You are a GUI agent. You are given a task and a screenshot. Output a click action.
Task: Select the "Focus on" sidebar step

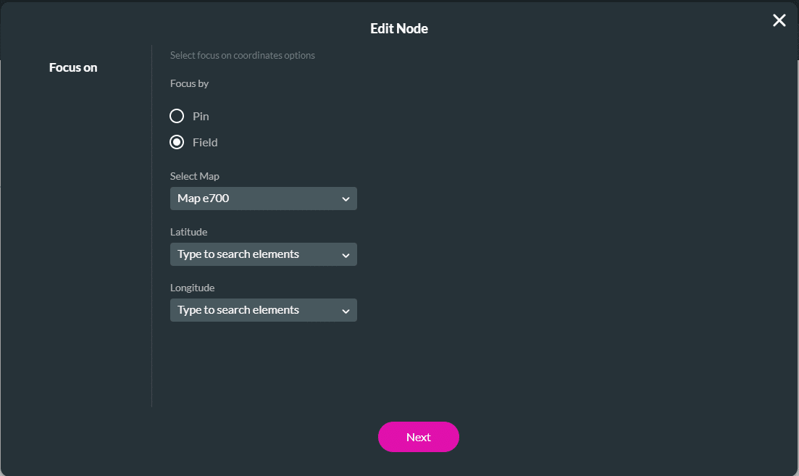coord(73,67)
